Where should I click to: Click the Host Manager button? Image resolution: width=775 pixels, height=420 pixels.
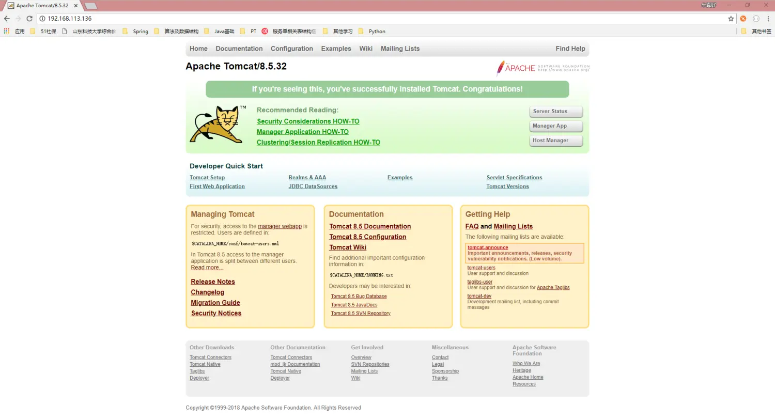point(556,141)
